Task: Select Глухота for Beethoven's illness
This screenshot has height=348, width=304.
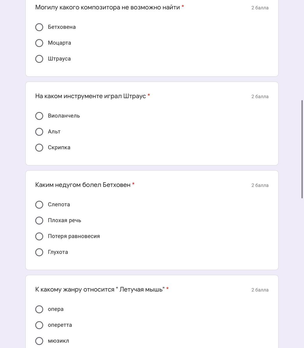Action: [39, 252]
